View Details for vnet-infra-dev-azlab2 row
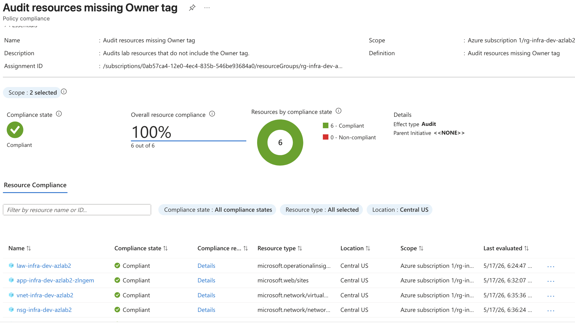Screen dimensions: 575x330 [x=206, y=295]
